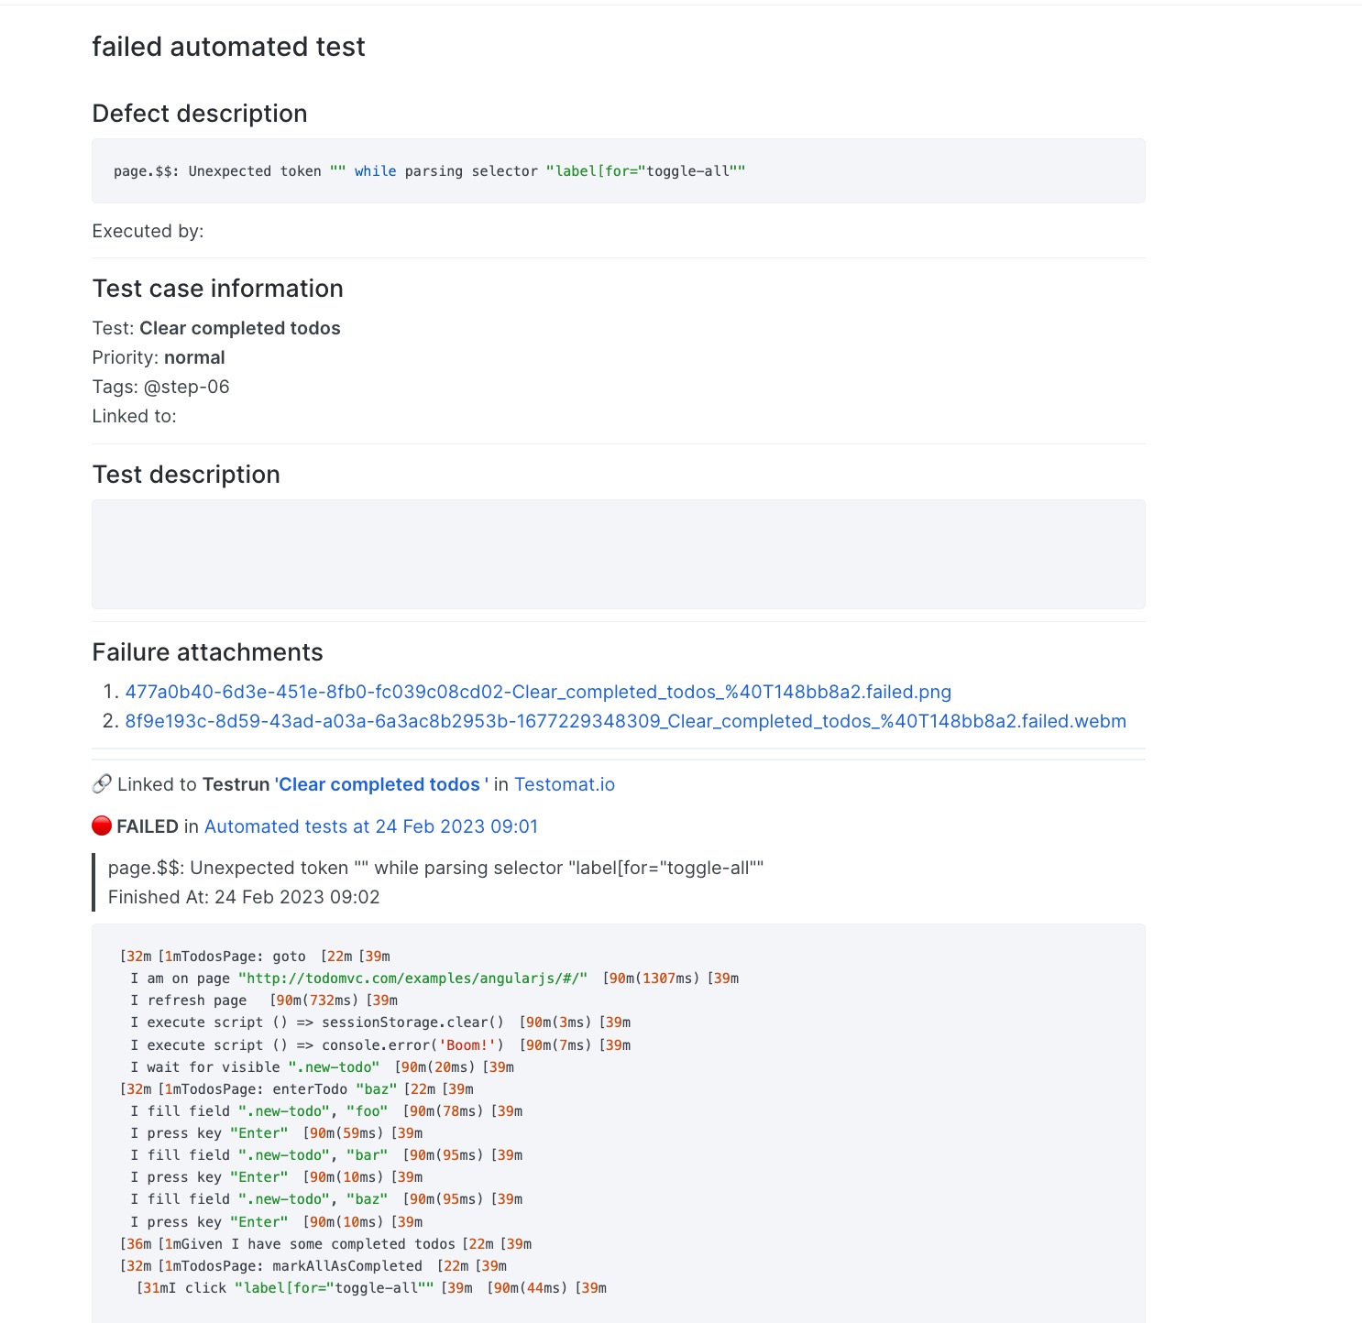Open the failed.webm video attachment
The image size is (1362, 1323).
625,721
